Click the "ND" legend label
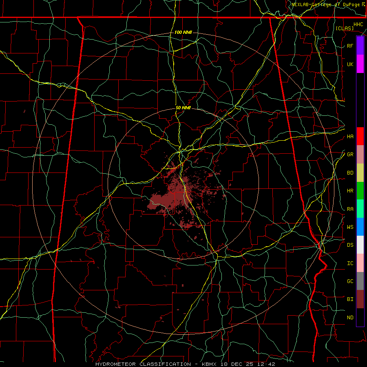This screenshot has width=367, height=367. click(350, 318)
